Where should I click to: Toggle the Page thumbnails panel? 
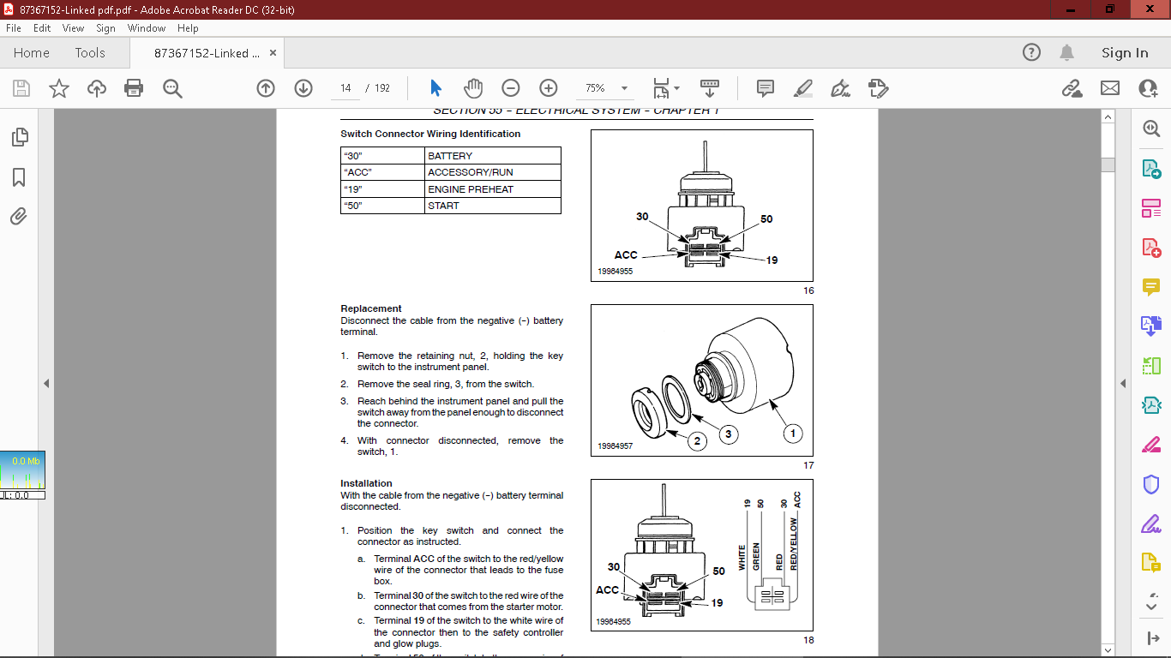[19, 137]
